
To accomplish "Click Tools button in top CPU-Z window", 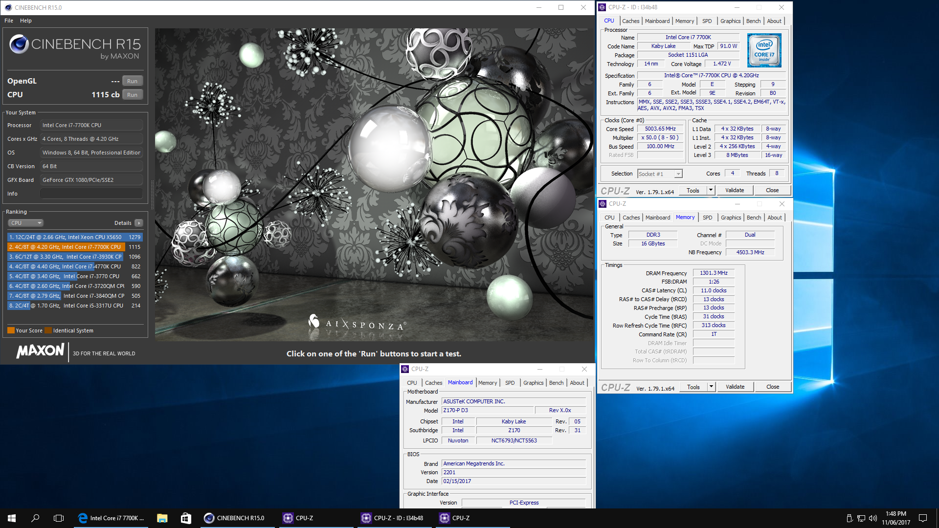I will click(693, 190).
